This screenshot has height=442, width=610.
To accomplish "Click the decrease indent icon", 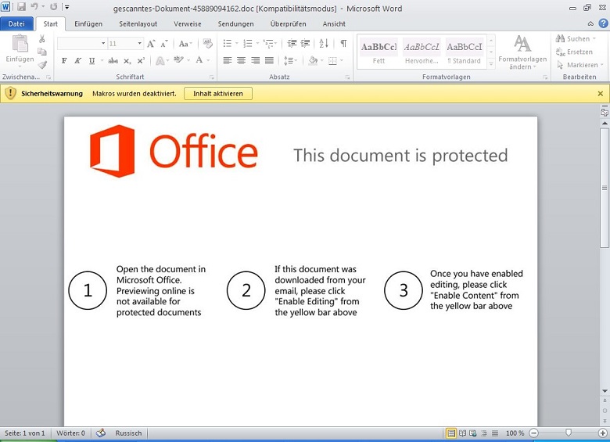I will point(292,43).
